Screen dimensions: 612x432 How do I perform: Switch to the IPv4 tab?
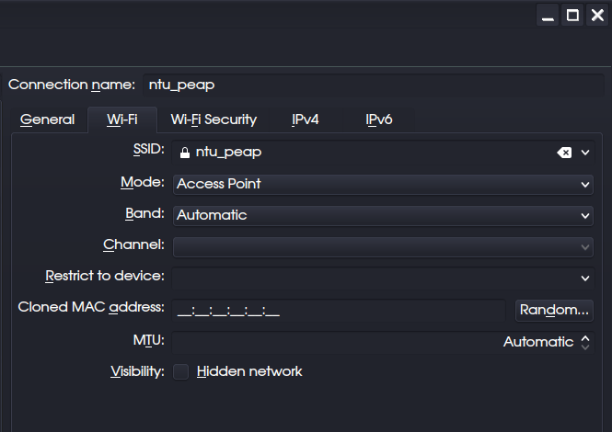tap(305, 119)
